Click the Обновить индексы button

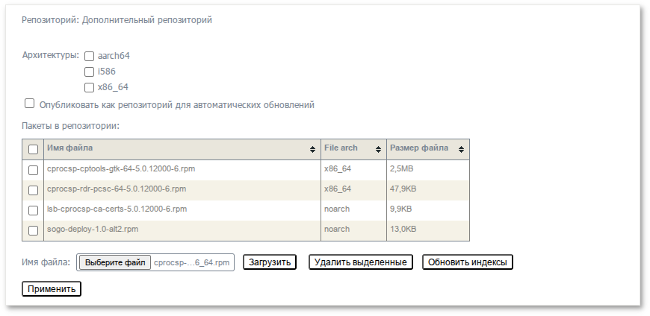coord(468,262)
